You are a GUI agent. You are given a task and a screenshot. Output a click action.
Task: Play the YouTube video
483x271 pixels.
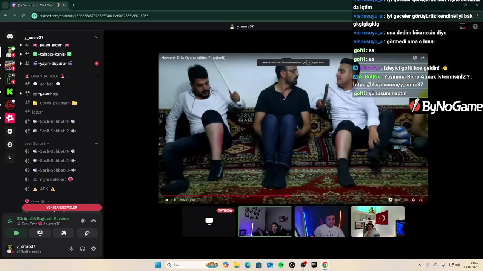[167, 200]
